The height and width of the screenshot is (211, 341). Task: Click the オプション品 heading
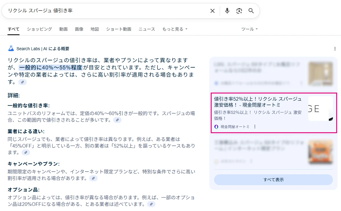pyautogui.click(x=23, y=190)
